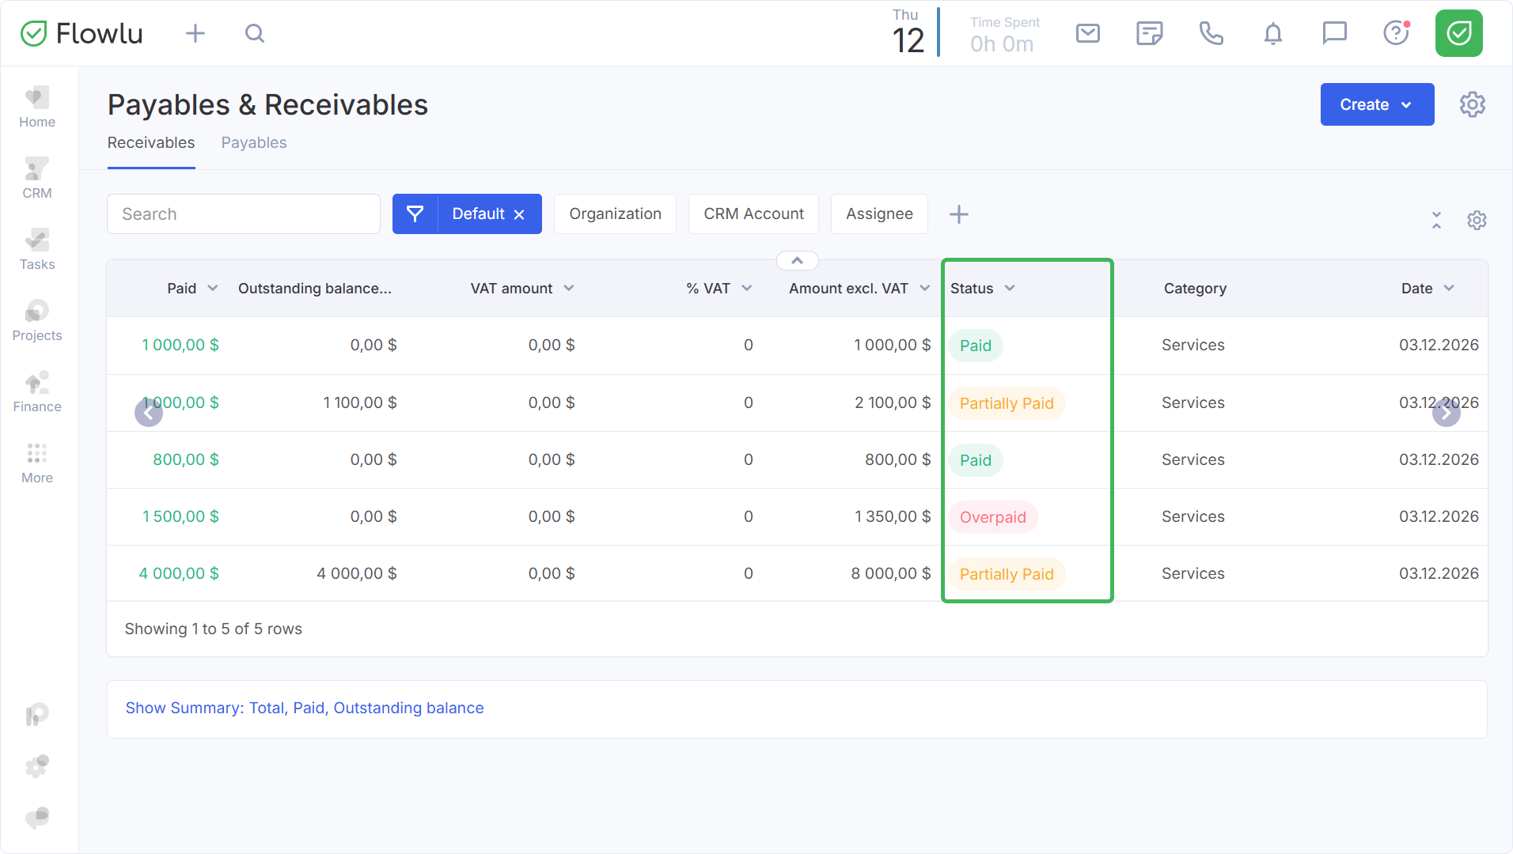Open the mail envelope icon in header
This screenshot has width=1513, height=854.
point(1088,33)
